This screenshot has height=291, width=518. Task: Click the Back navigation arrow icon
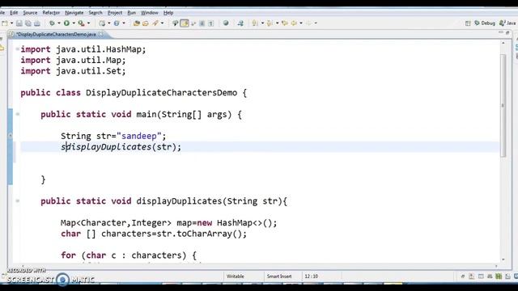pyautogui.click(x=294, y=23)
